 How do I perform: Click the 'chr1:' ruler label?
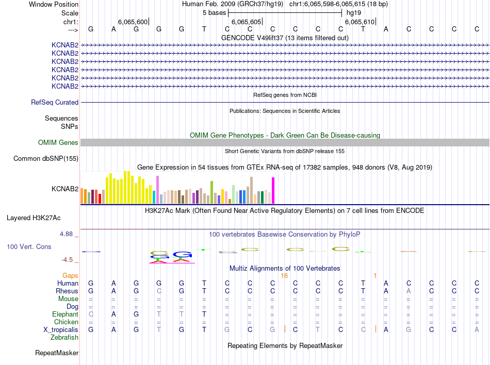[x=71, y=22]
